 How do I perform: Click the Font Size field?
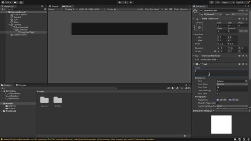pyautogui.click(x=232, y=87)
